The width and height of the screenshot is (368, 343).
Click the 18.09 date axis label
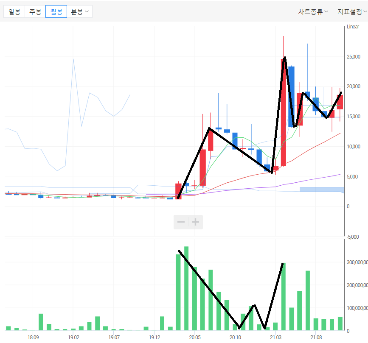33,337
